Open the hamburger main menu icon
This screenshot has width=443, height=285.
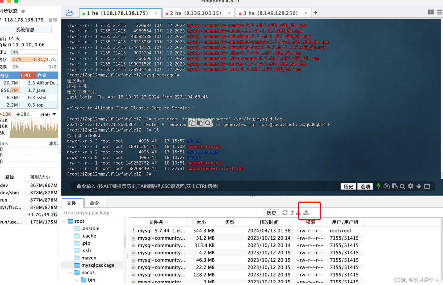[440, 12]
